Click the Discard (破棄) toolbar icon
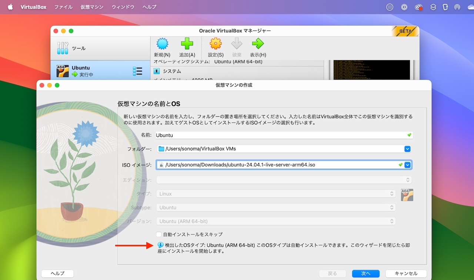The width and height of the screenshot is (474, 280). coord(237,44)
